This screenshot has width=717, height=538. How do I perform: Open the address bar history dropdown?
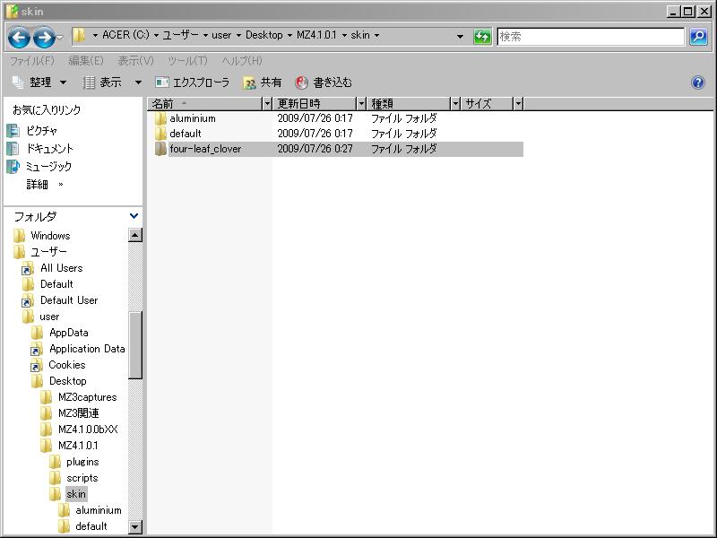tap(461, 37)
